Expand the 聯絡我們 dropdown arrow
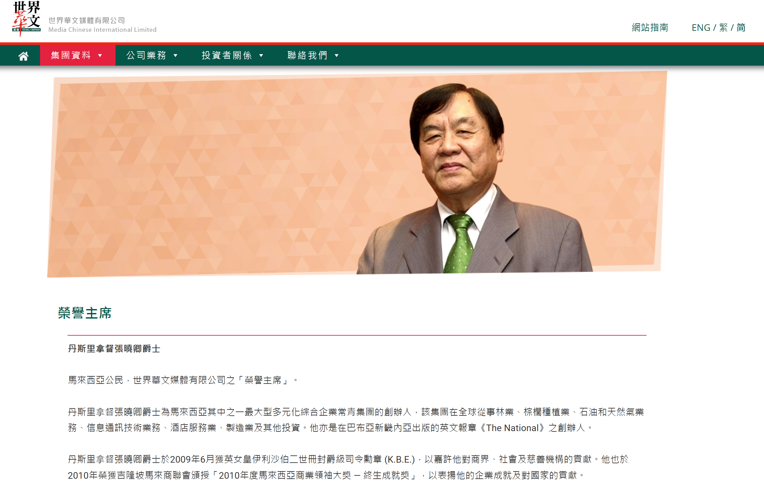The image size is (764, 501). [337, 56]
